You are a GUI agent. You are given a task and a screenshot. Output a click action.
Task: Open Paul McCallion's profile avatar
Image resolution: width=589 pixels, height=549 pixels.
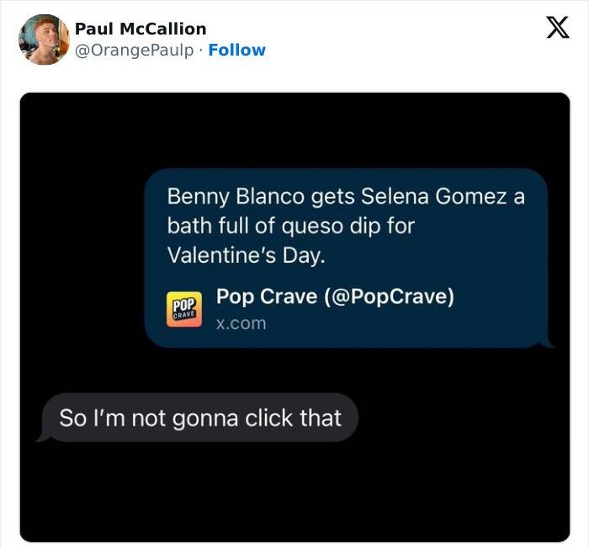[x=44, y=40]
